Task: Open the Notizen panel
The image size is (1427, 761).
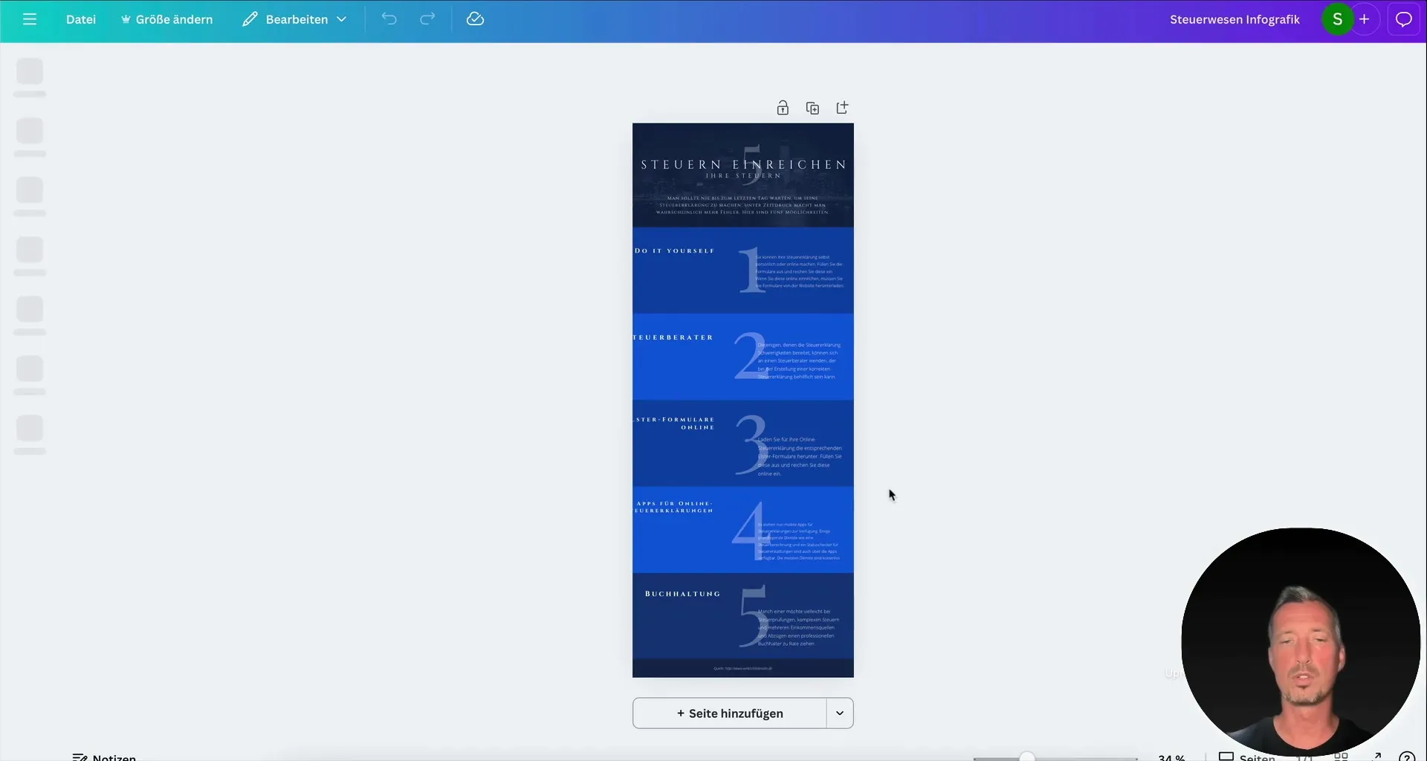Action: [105, 757]
